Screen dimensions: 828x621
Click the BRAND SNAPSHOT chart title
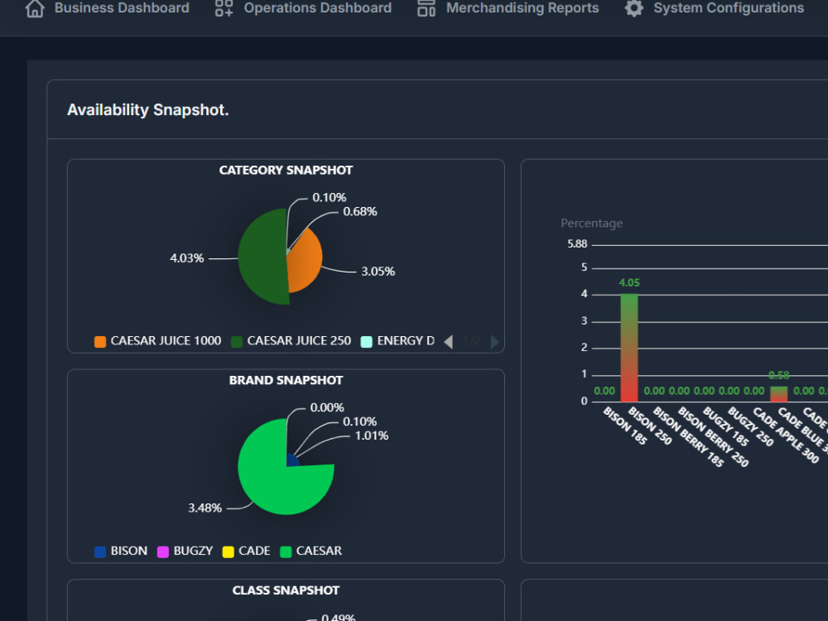pyautogui.click(x=286, y=380)
